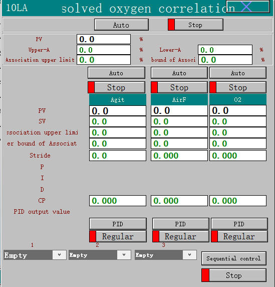The height and width of the screenshot is (287, 275).
Task: Click the AirF PV value
Action: tap(179, 111)
